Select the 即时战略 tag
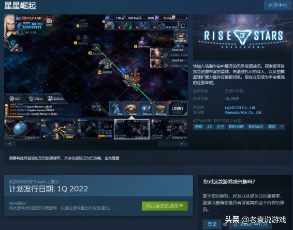293x230 pixels. [x=236, y=127]
